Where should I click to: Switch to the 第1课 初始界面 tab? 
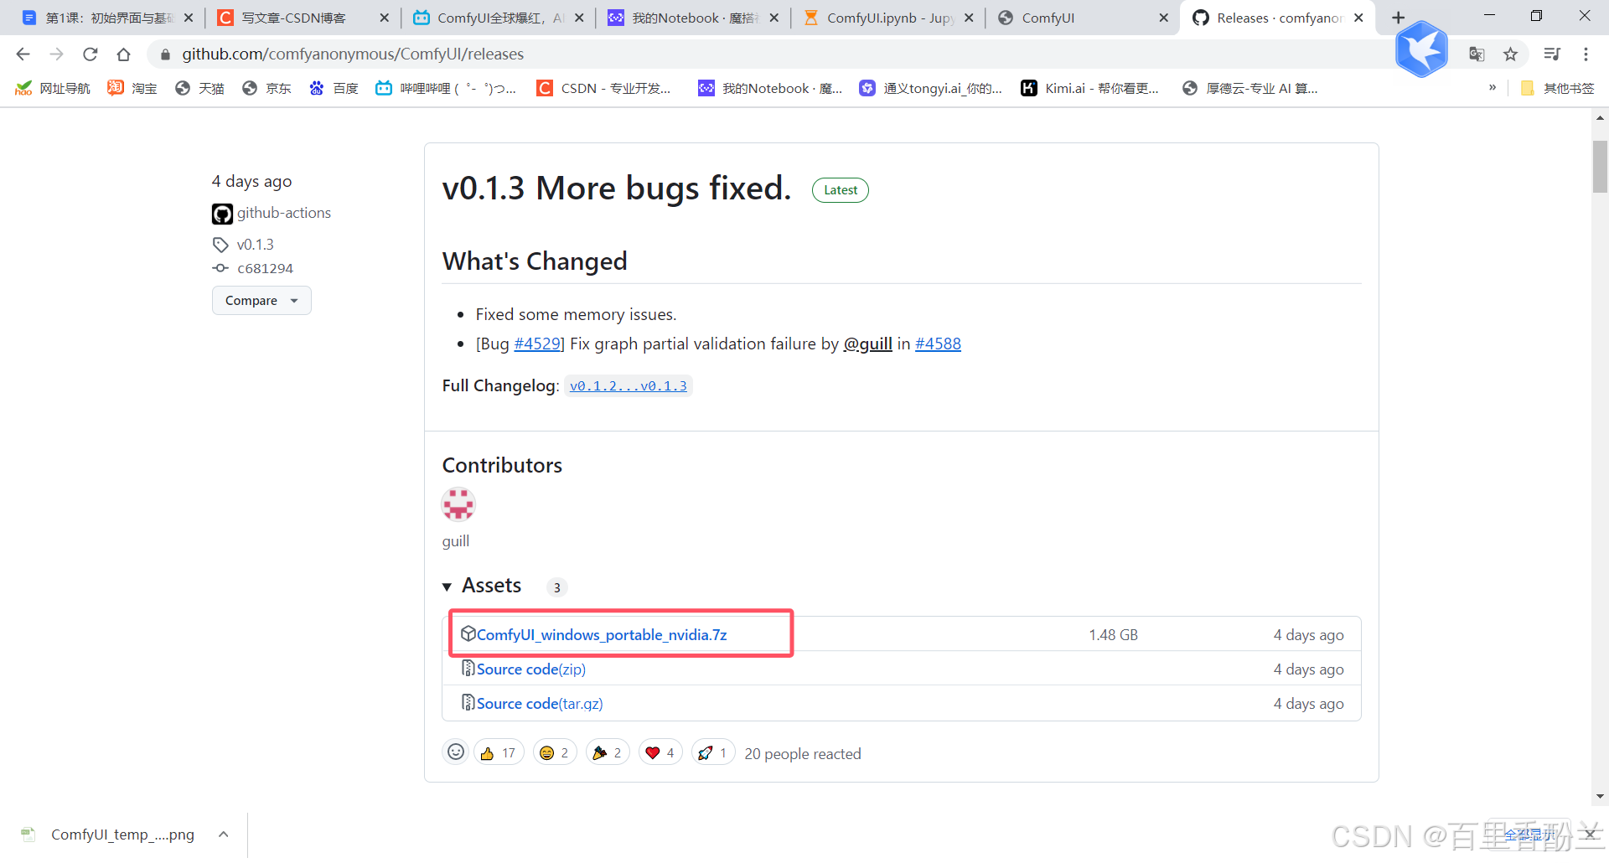pyautogui.click(x=109, y=18)
